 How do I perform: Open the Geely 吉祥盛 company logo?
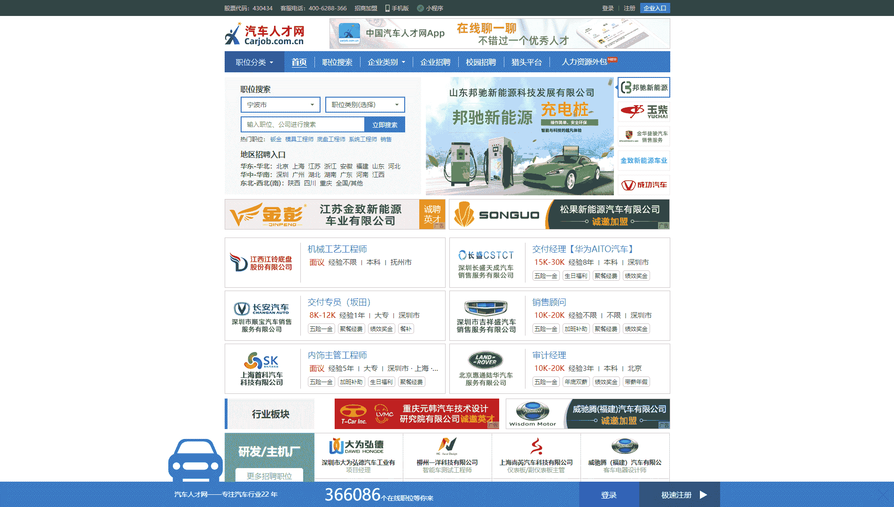pos(486,316)
